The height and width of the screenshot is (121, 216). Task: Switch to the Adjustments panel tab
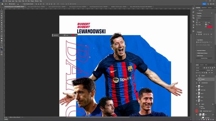(204, 7)
